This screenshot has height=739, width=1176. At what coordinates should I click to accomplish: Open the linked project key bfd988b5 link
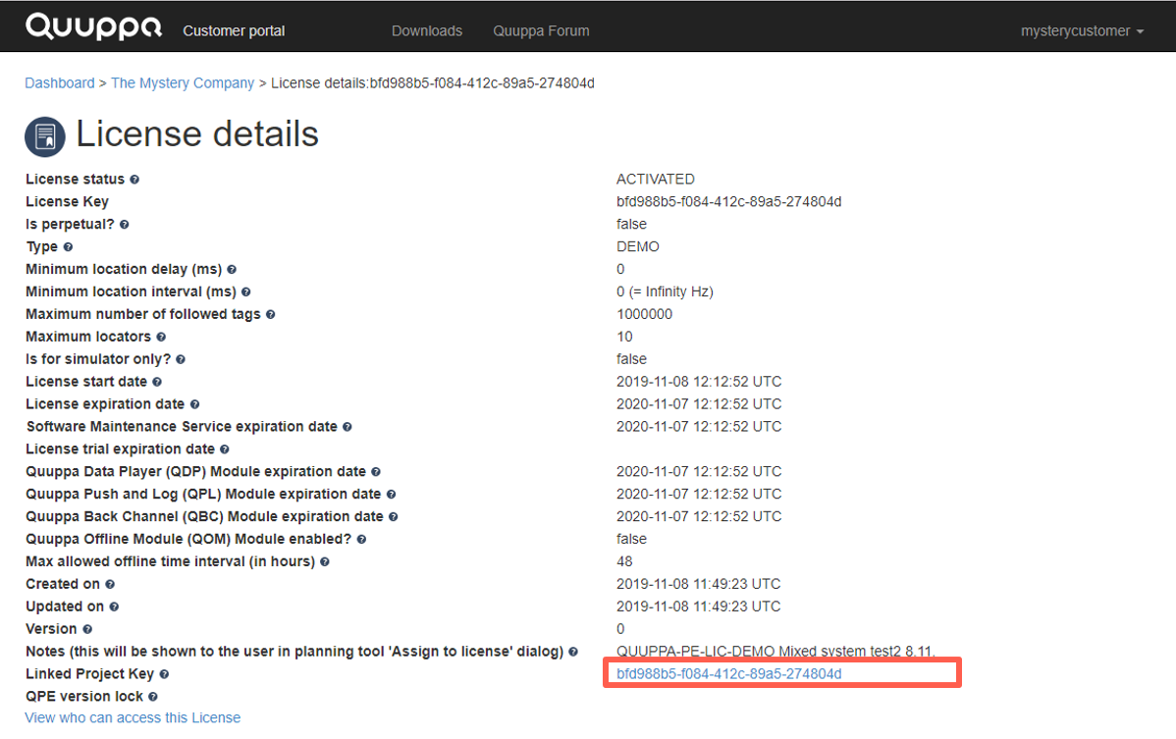pyautogui.click(x=729, y=674)
